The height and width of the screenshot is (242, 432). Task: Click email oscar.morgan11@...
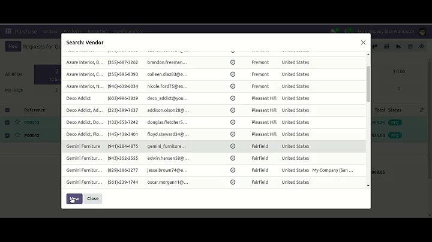(x=167, y=182)
